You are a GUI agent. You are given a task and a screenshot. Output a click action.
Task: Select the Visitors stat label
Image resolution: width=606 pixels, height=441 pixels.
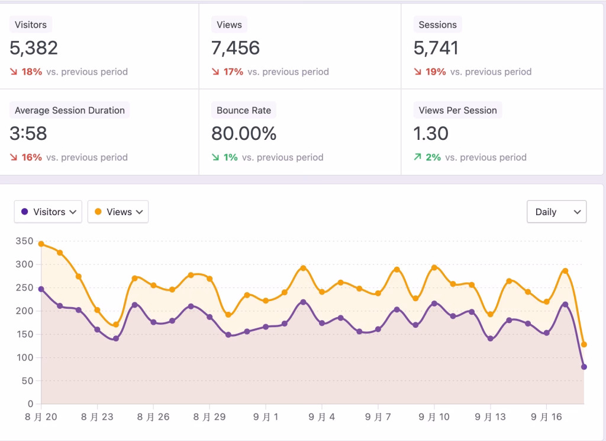(x=31, y=25)
